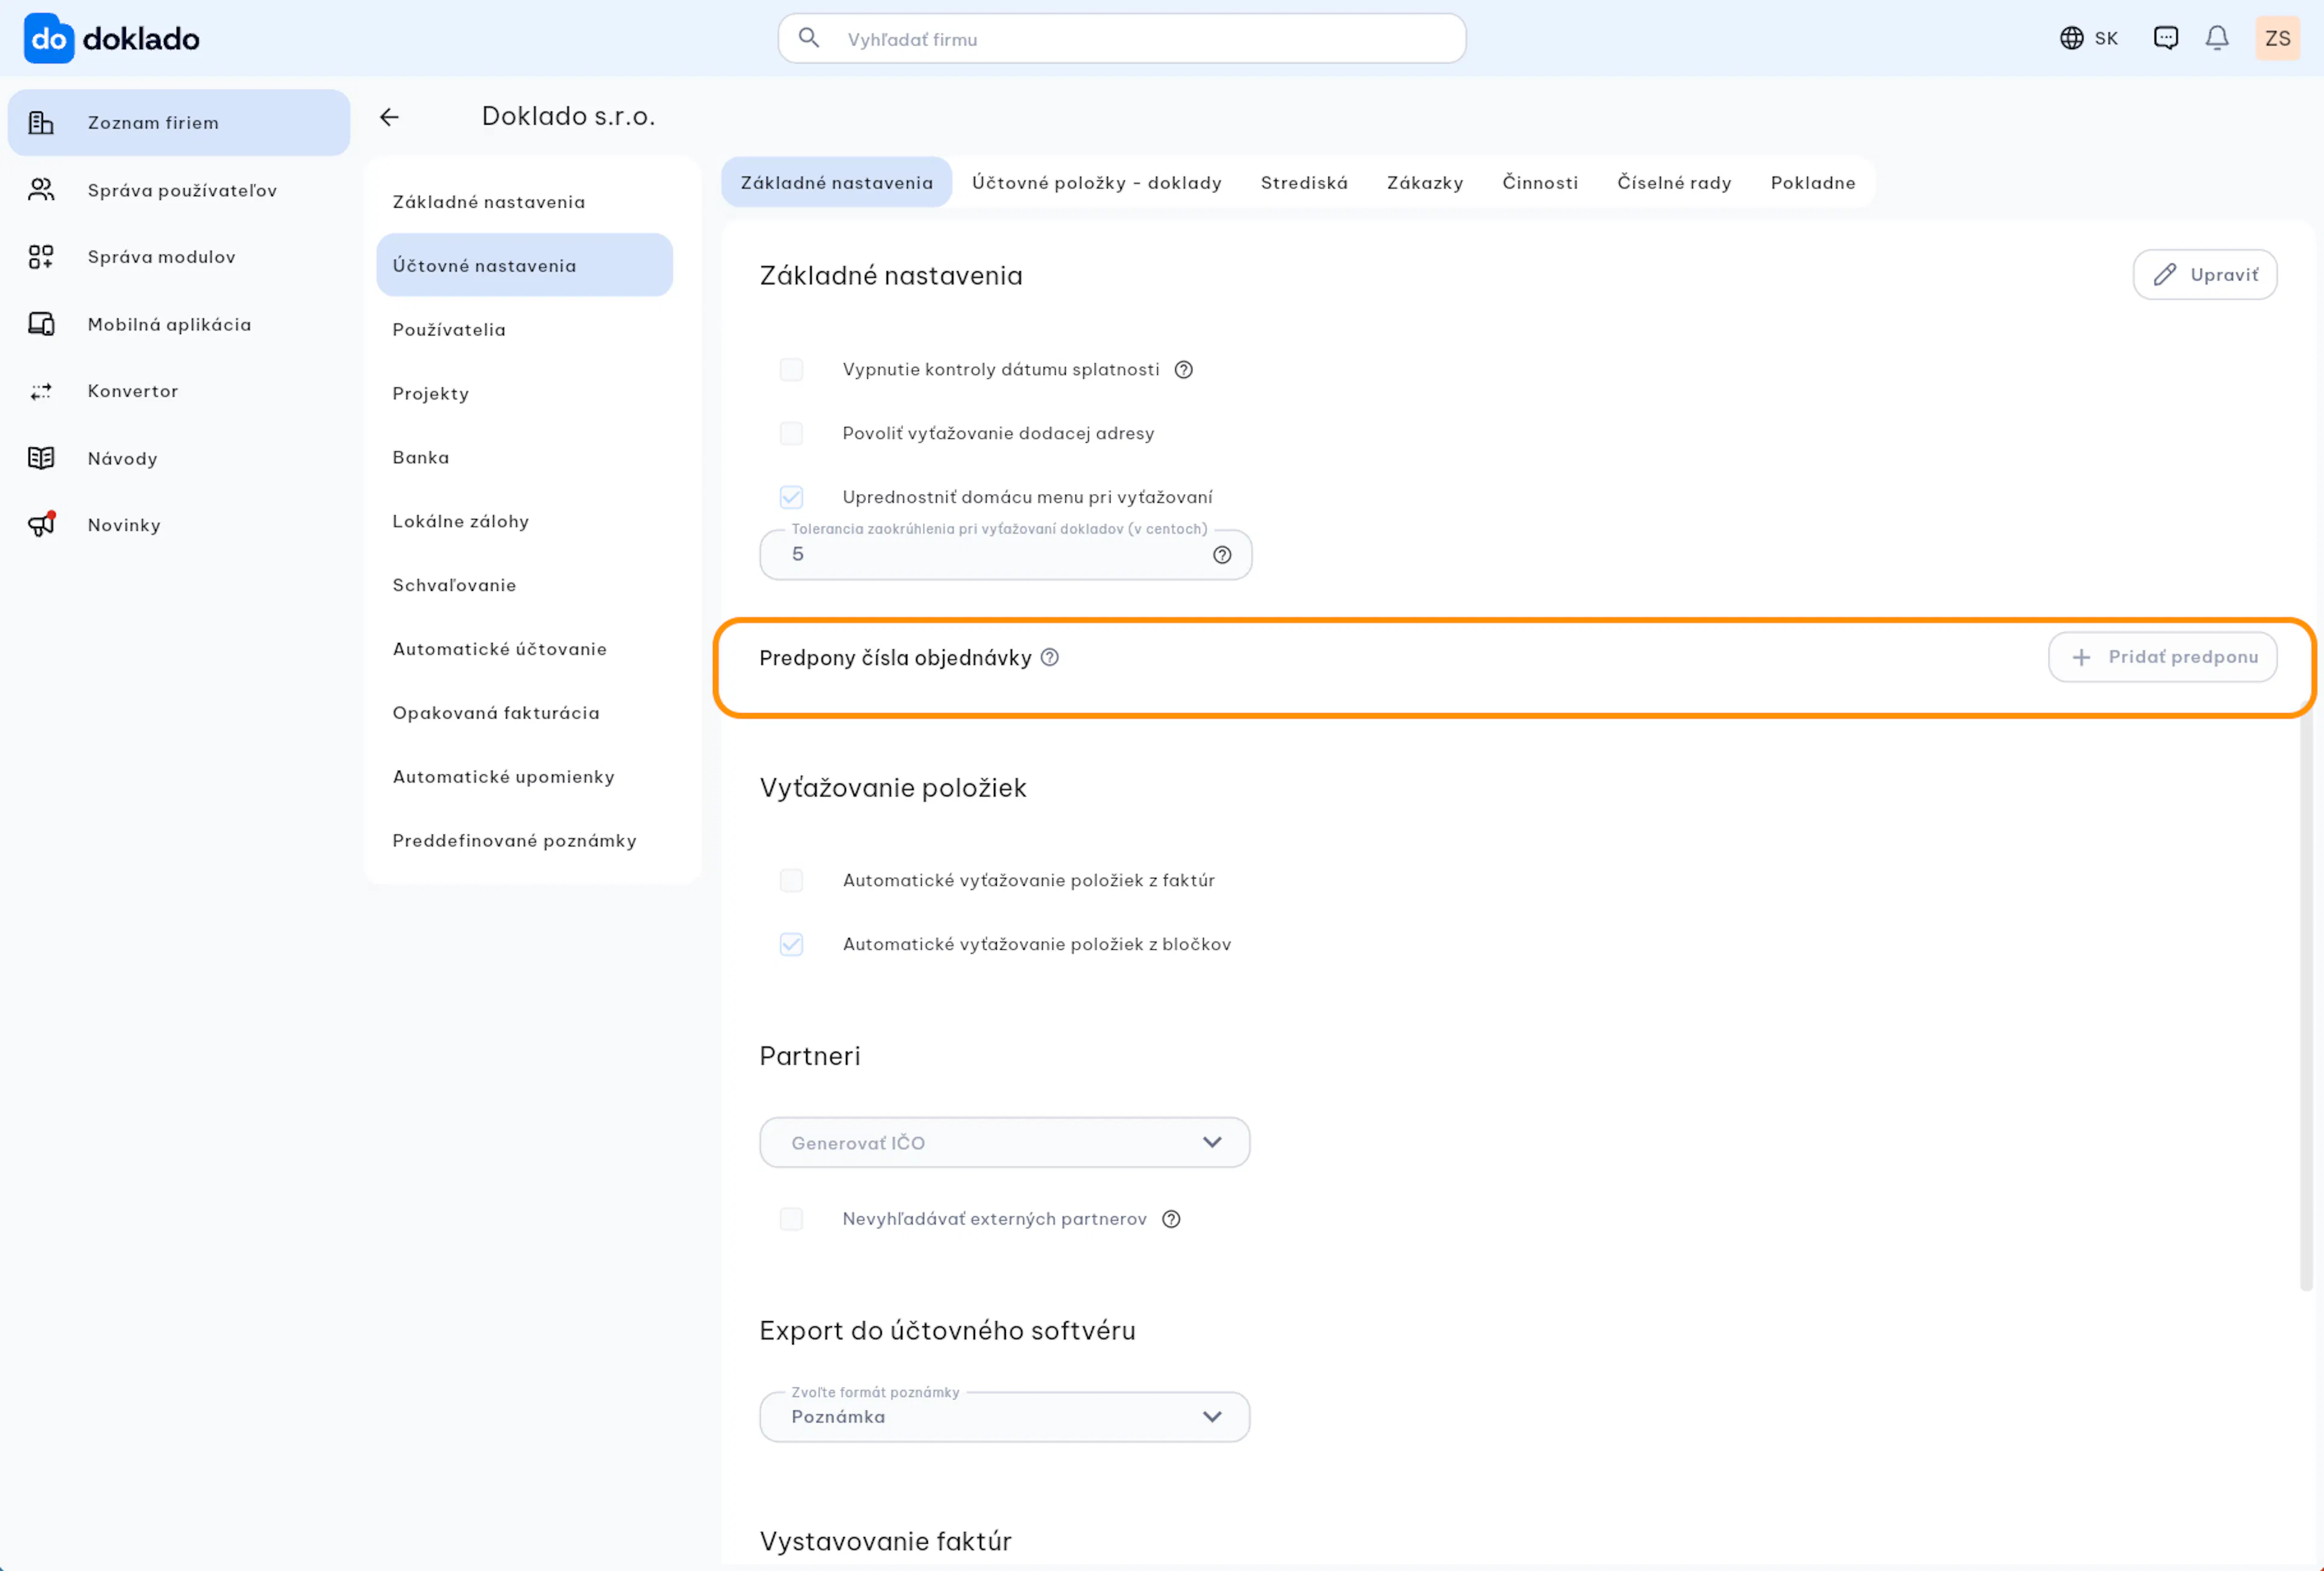Click the Návody book icon
Viewport: 2324px width, 1571px height.
(41, 458)
